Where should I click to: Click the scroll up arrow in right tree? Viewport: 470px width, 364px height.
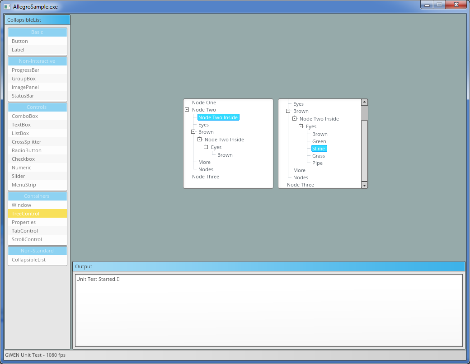[364, 103]
